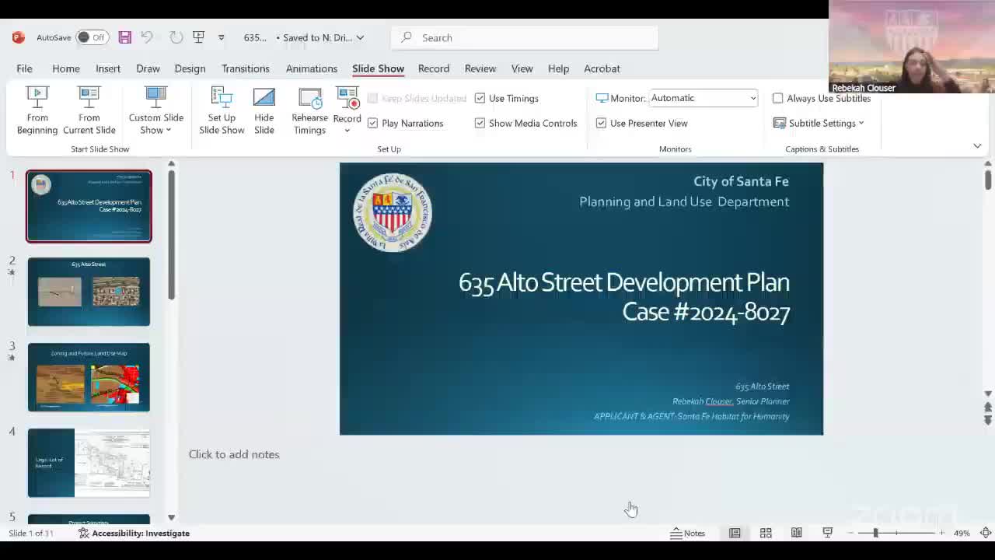Uncheck Use Timings
This screenshot has width=995, height=560.
tap(480, 98)
